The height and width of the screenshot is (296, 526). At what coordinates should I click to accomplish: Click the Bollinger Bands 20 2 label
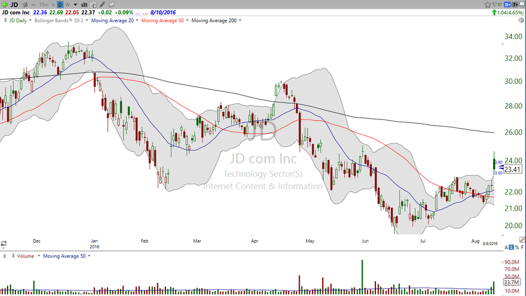[x=59, y=20]
